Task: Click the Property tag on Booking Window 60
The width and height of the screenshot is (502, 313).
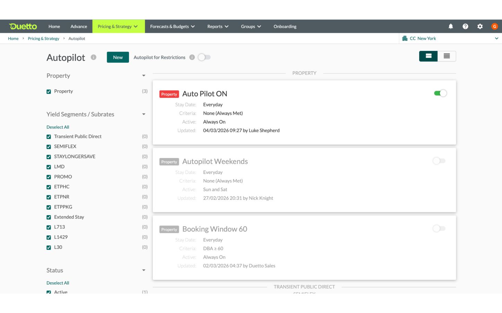Action: (x=169, y=229)
